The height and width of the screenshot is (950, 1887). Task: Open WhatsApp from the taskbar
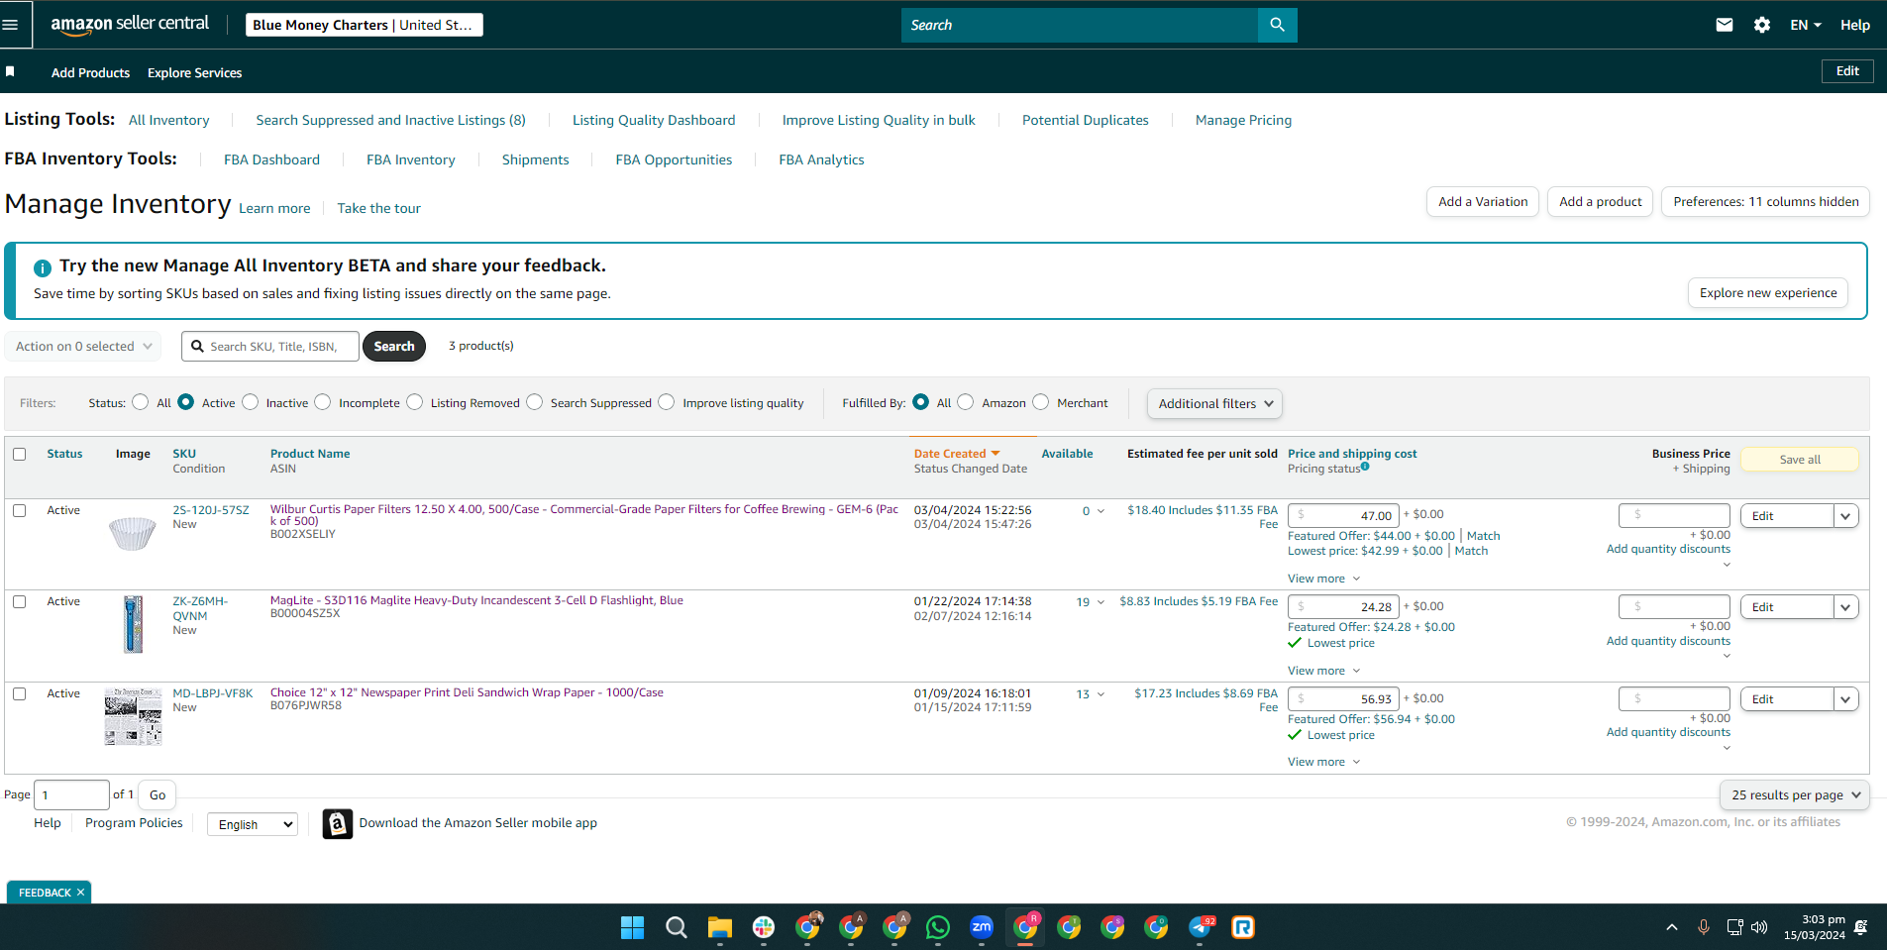click(938, 927)
